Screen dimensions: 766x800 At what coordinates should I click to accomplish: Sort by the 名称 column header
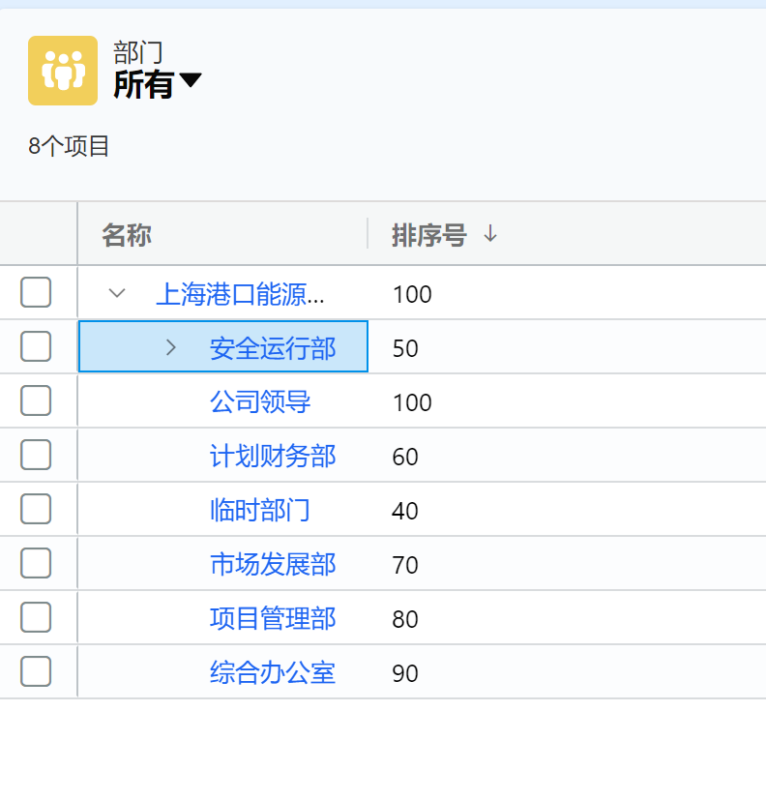[x=127, y=235]
